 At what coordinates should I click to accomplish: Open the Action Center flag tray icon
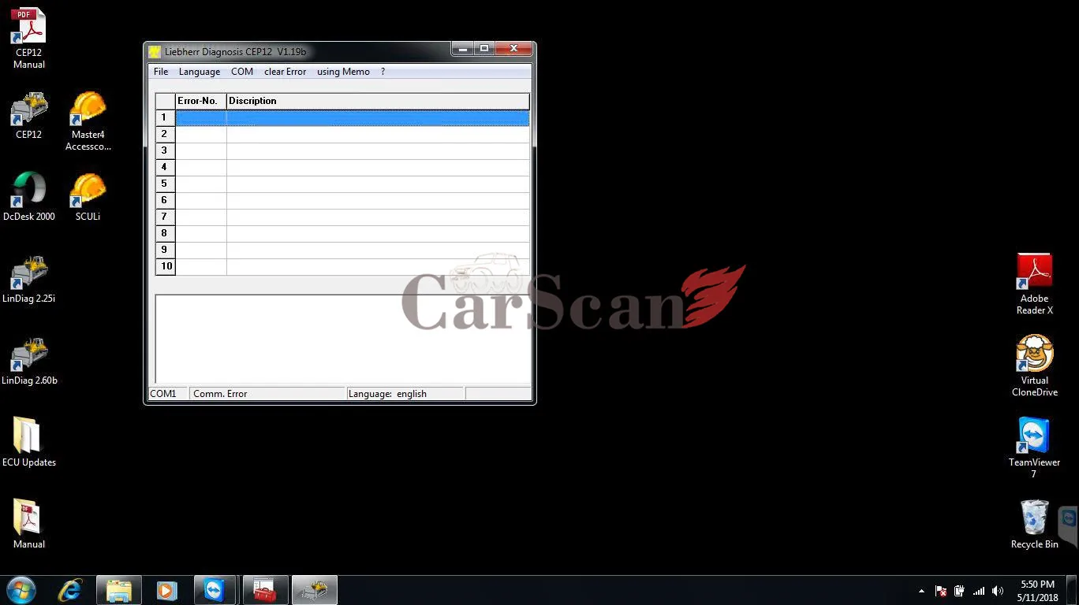[941, 591]
